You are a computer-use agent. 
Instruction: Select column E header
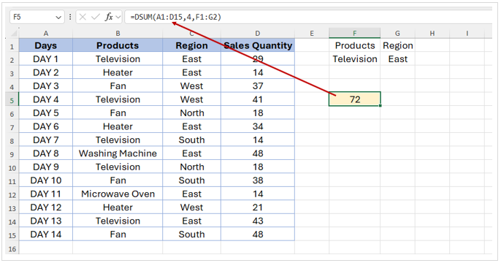pos(312,34)
